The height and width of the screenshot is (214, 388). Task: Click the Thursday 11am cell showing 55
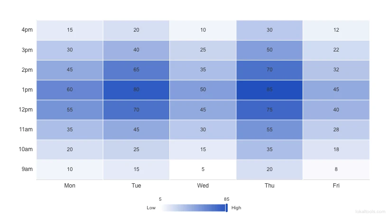coord(269,129)
